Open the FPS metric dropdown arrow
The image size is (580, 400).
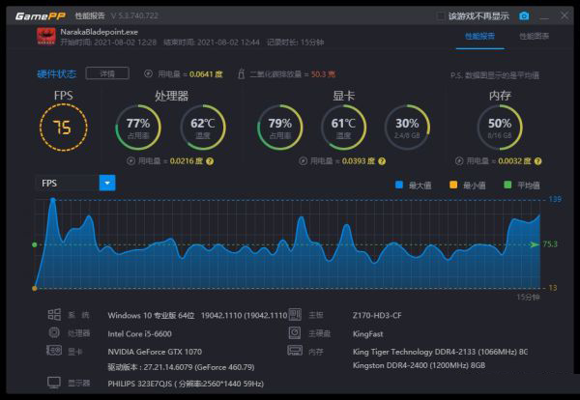107,183
